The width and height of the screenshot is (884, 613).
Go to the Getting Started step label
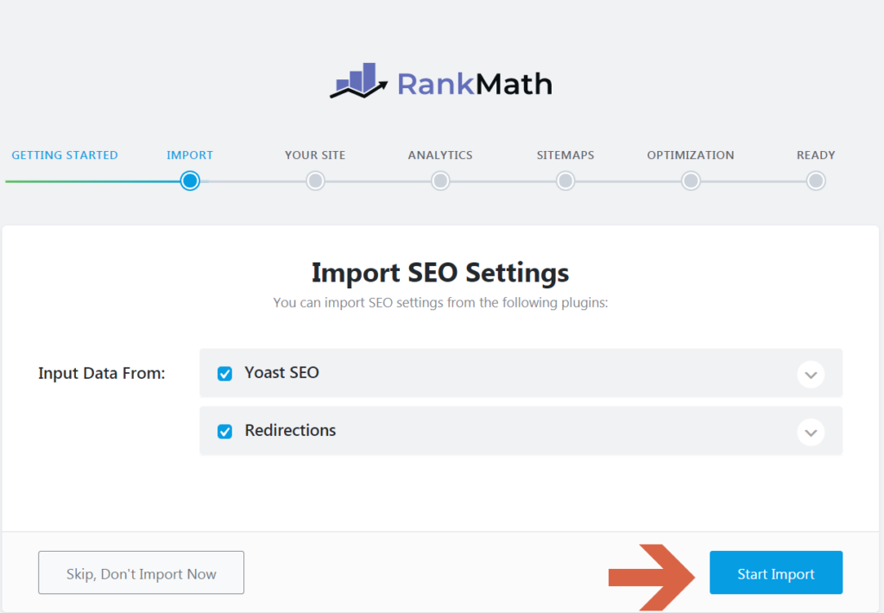click(x=65, y=155)
